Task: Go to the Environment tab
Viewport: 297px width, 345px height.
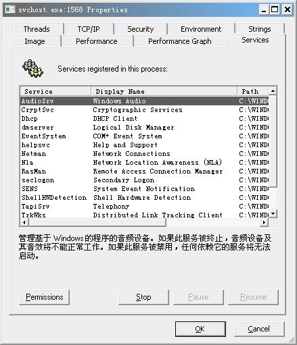Action: (x=201, y=29)
